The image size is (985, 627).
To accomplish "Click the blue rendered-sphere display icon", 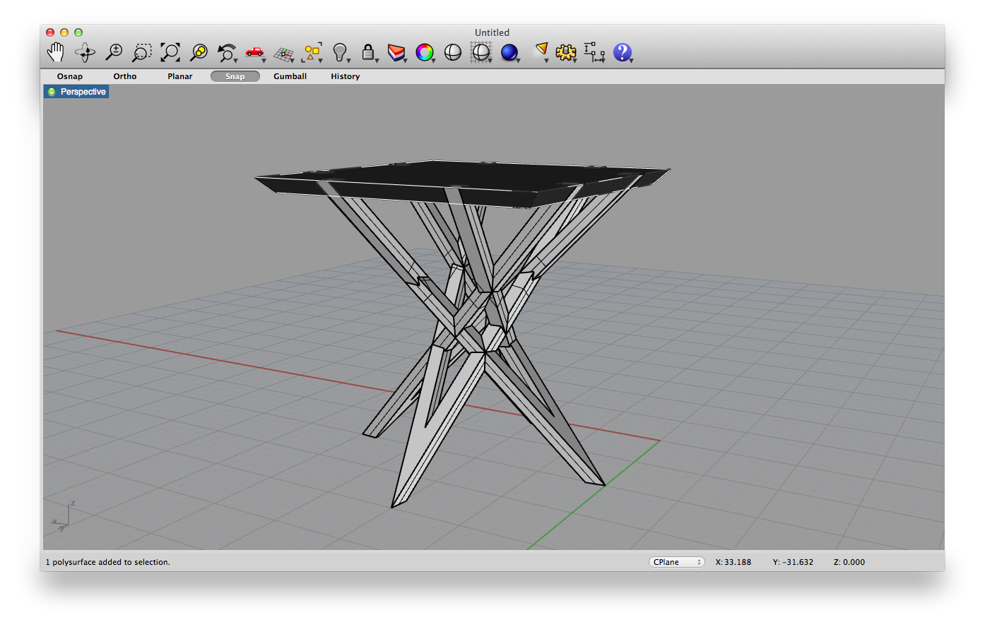I will 510,52.
